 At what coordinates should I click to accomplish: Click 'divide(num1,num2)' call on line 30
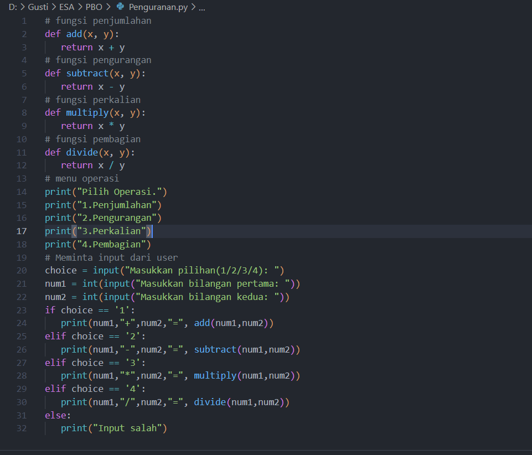(239, 402)
